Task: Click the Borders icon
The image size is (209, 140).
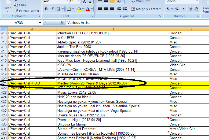Action: [69, 9]
